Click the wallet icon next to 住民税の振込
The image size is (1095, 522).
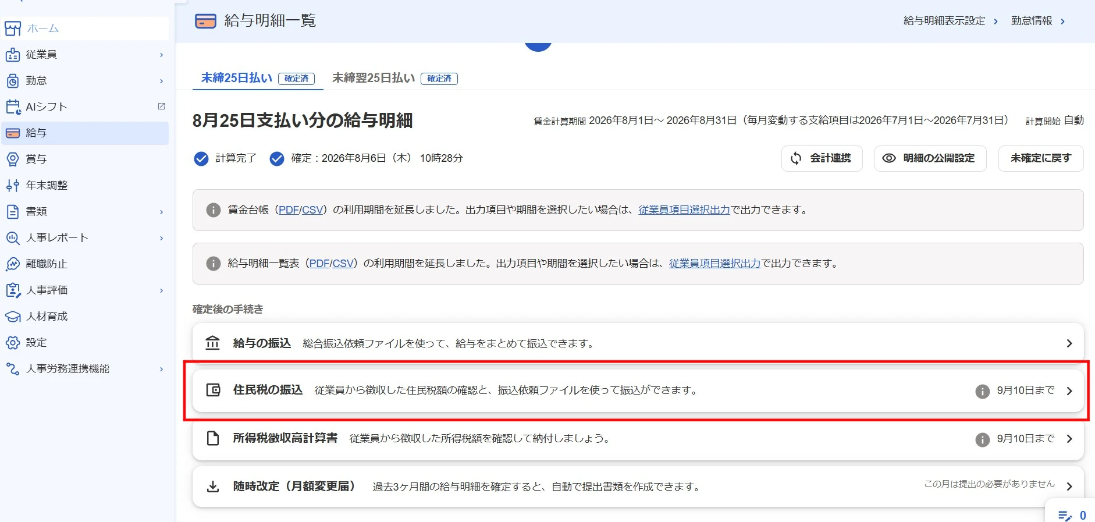tap(214, 390)
